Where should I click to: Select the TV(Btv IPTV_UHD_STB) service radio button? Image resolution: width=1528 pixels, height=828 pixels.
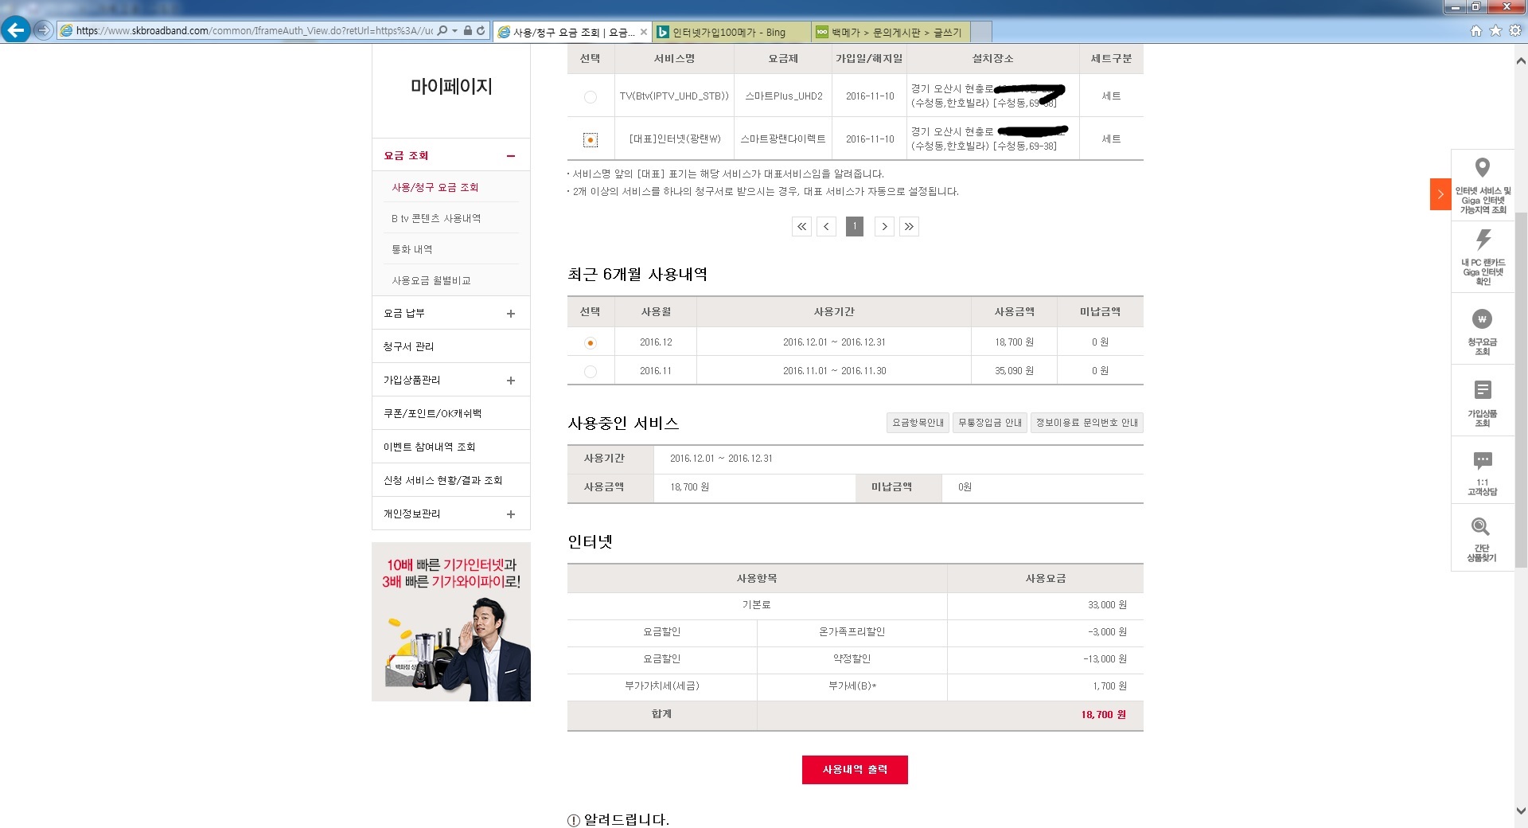tap(591, 97)
